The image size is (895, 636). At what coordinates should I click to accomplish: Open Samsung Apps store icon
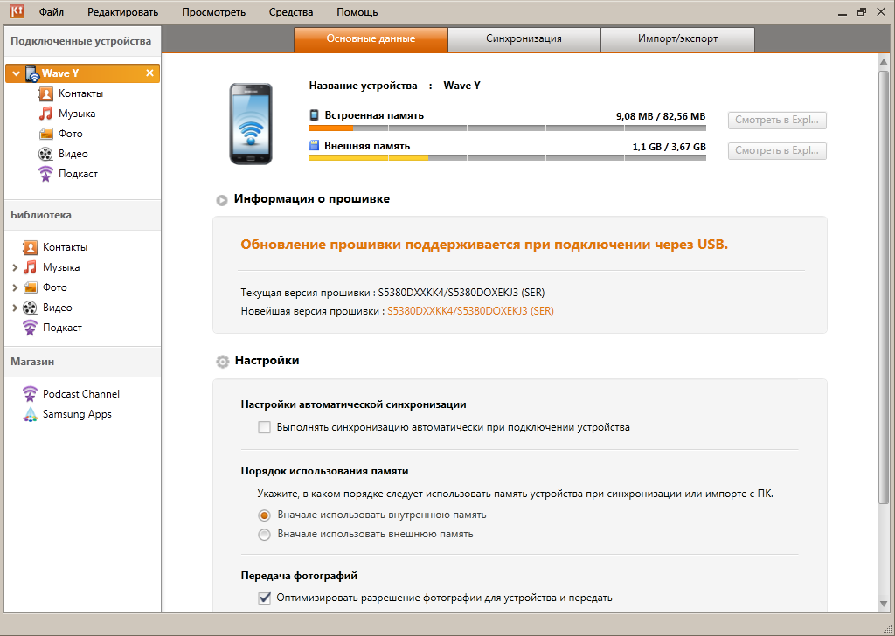pos(30,414)
